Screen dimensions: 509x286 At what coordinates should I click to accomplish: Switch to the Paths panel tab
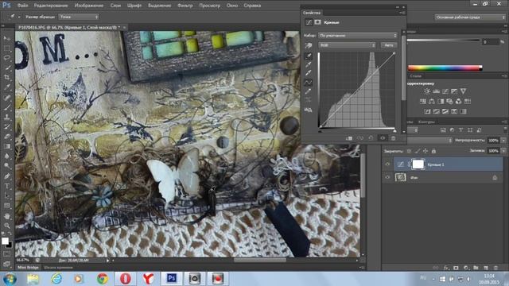click(426, 122)
